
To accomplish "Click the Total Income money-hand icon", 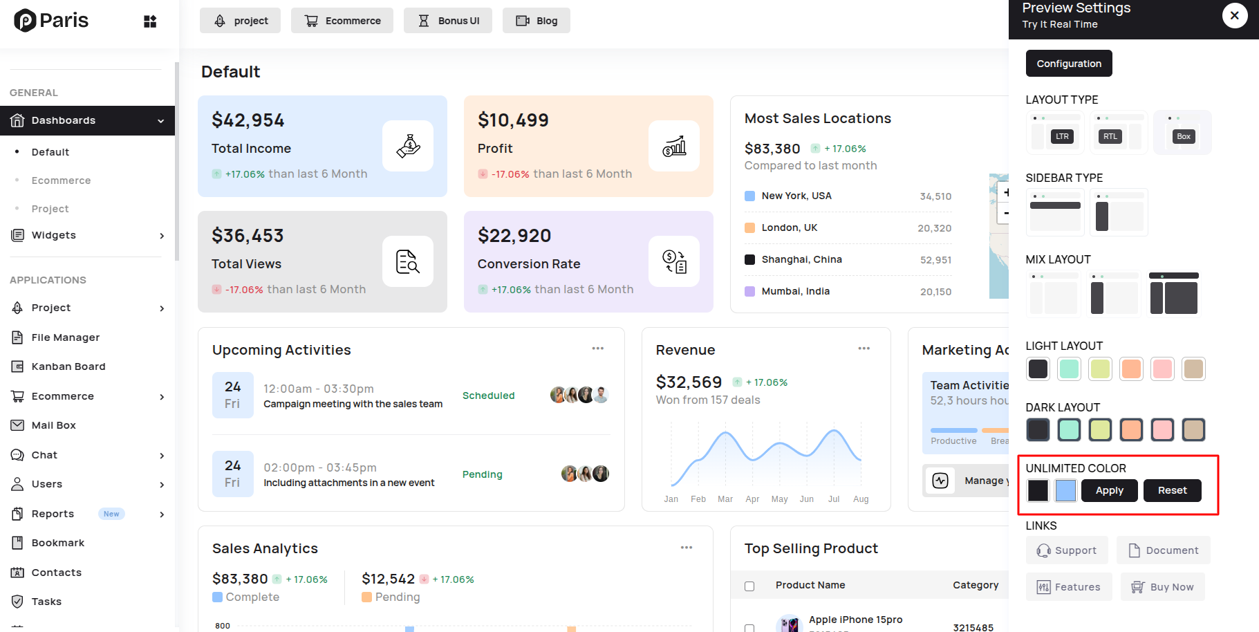I will pos(408,146).
